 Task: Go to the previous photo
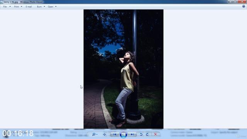(115, 134)
